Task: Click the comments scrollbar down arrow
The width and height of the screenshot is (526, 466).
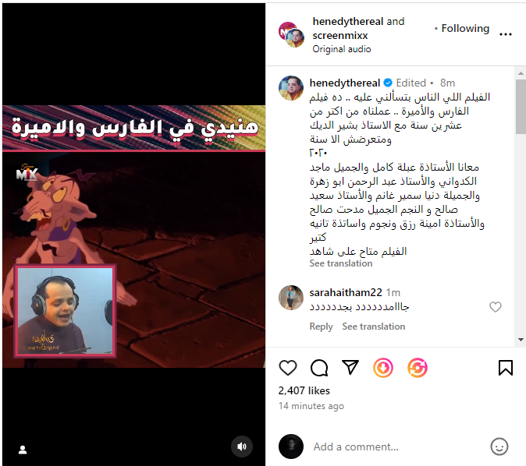Action: (521, 340)
